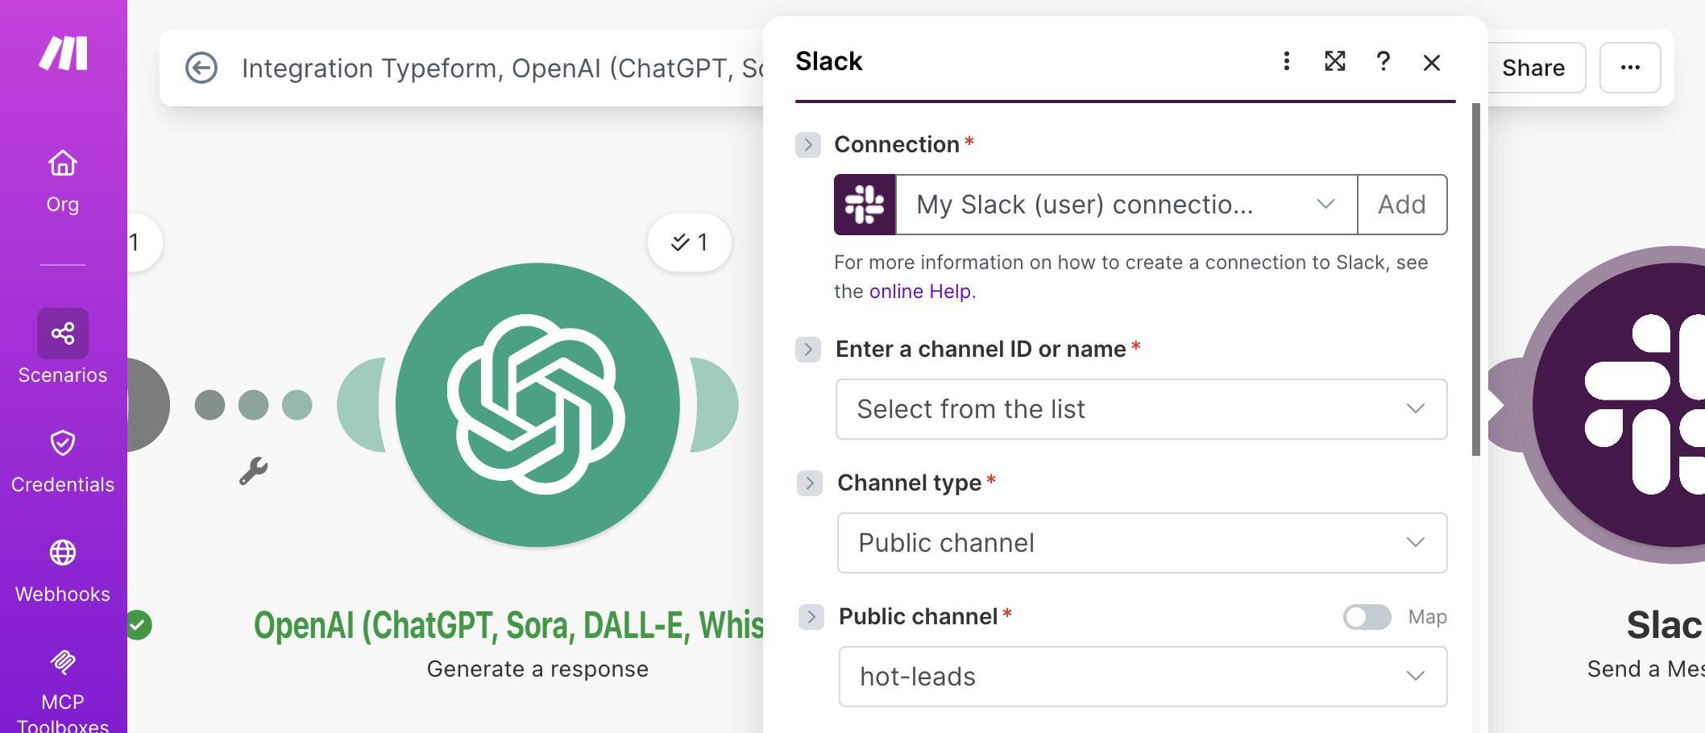Open the online Help link
The image size is (1705, 733).
[x=919, y=291]
